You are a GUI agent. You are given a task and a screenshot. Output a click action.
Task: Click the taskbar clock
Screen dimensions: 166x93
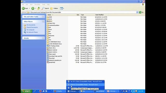(141, 91)
